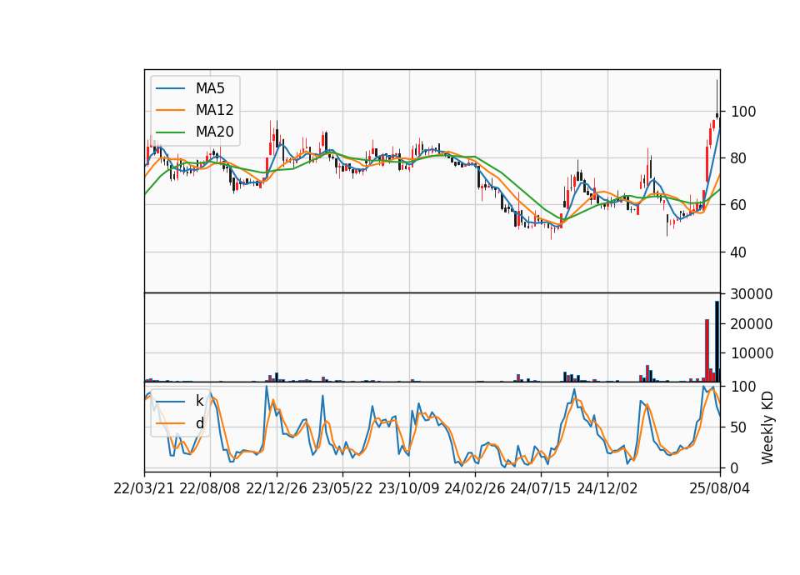Click the volume axis value 30000
Viewport: 800px width, 575px height.
click(x=752, y=294)
